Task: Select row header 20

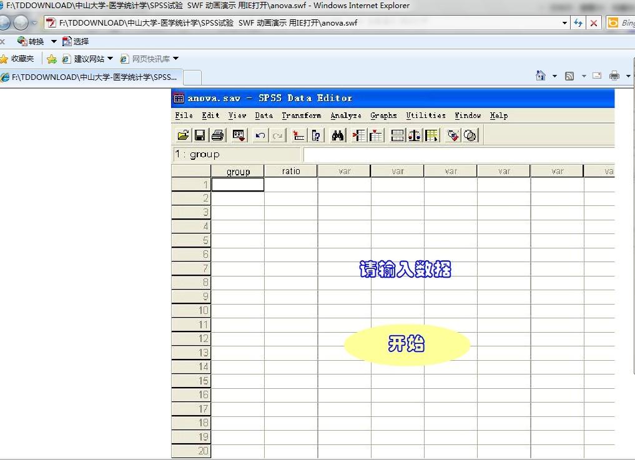Action: pos(191,451)
